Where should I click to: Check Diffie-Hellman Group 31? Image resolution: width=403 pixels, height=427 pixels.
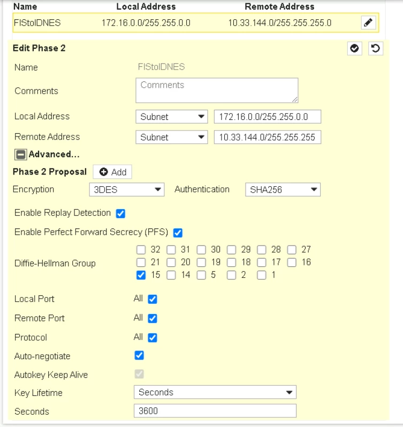pos(171,249)
